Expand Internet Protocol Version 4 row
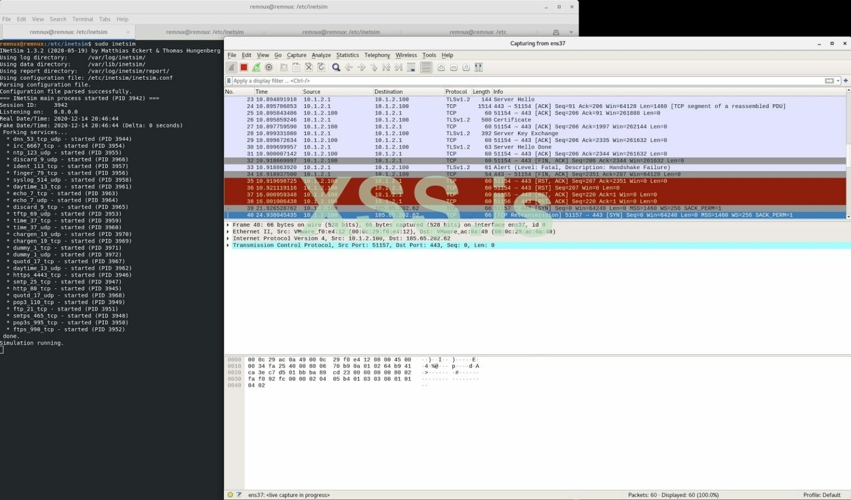851x500 pixels. 228,238
